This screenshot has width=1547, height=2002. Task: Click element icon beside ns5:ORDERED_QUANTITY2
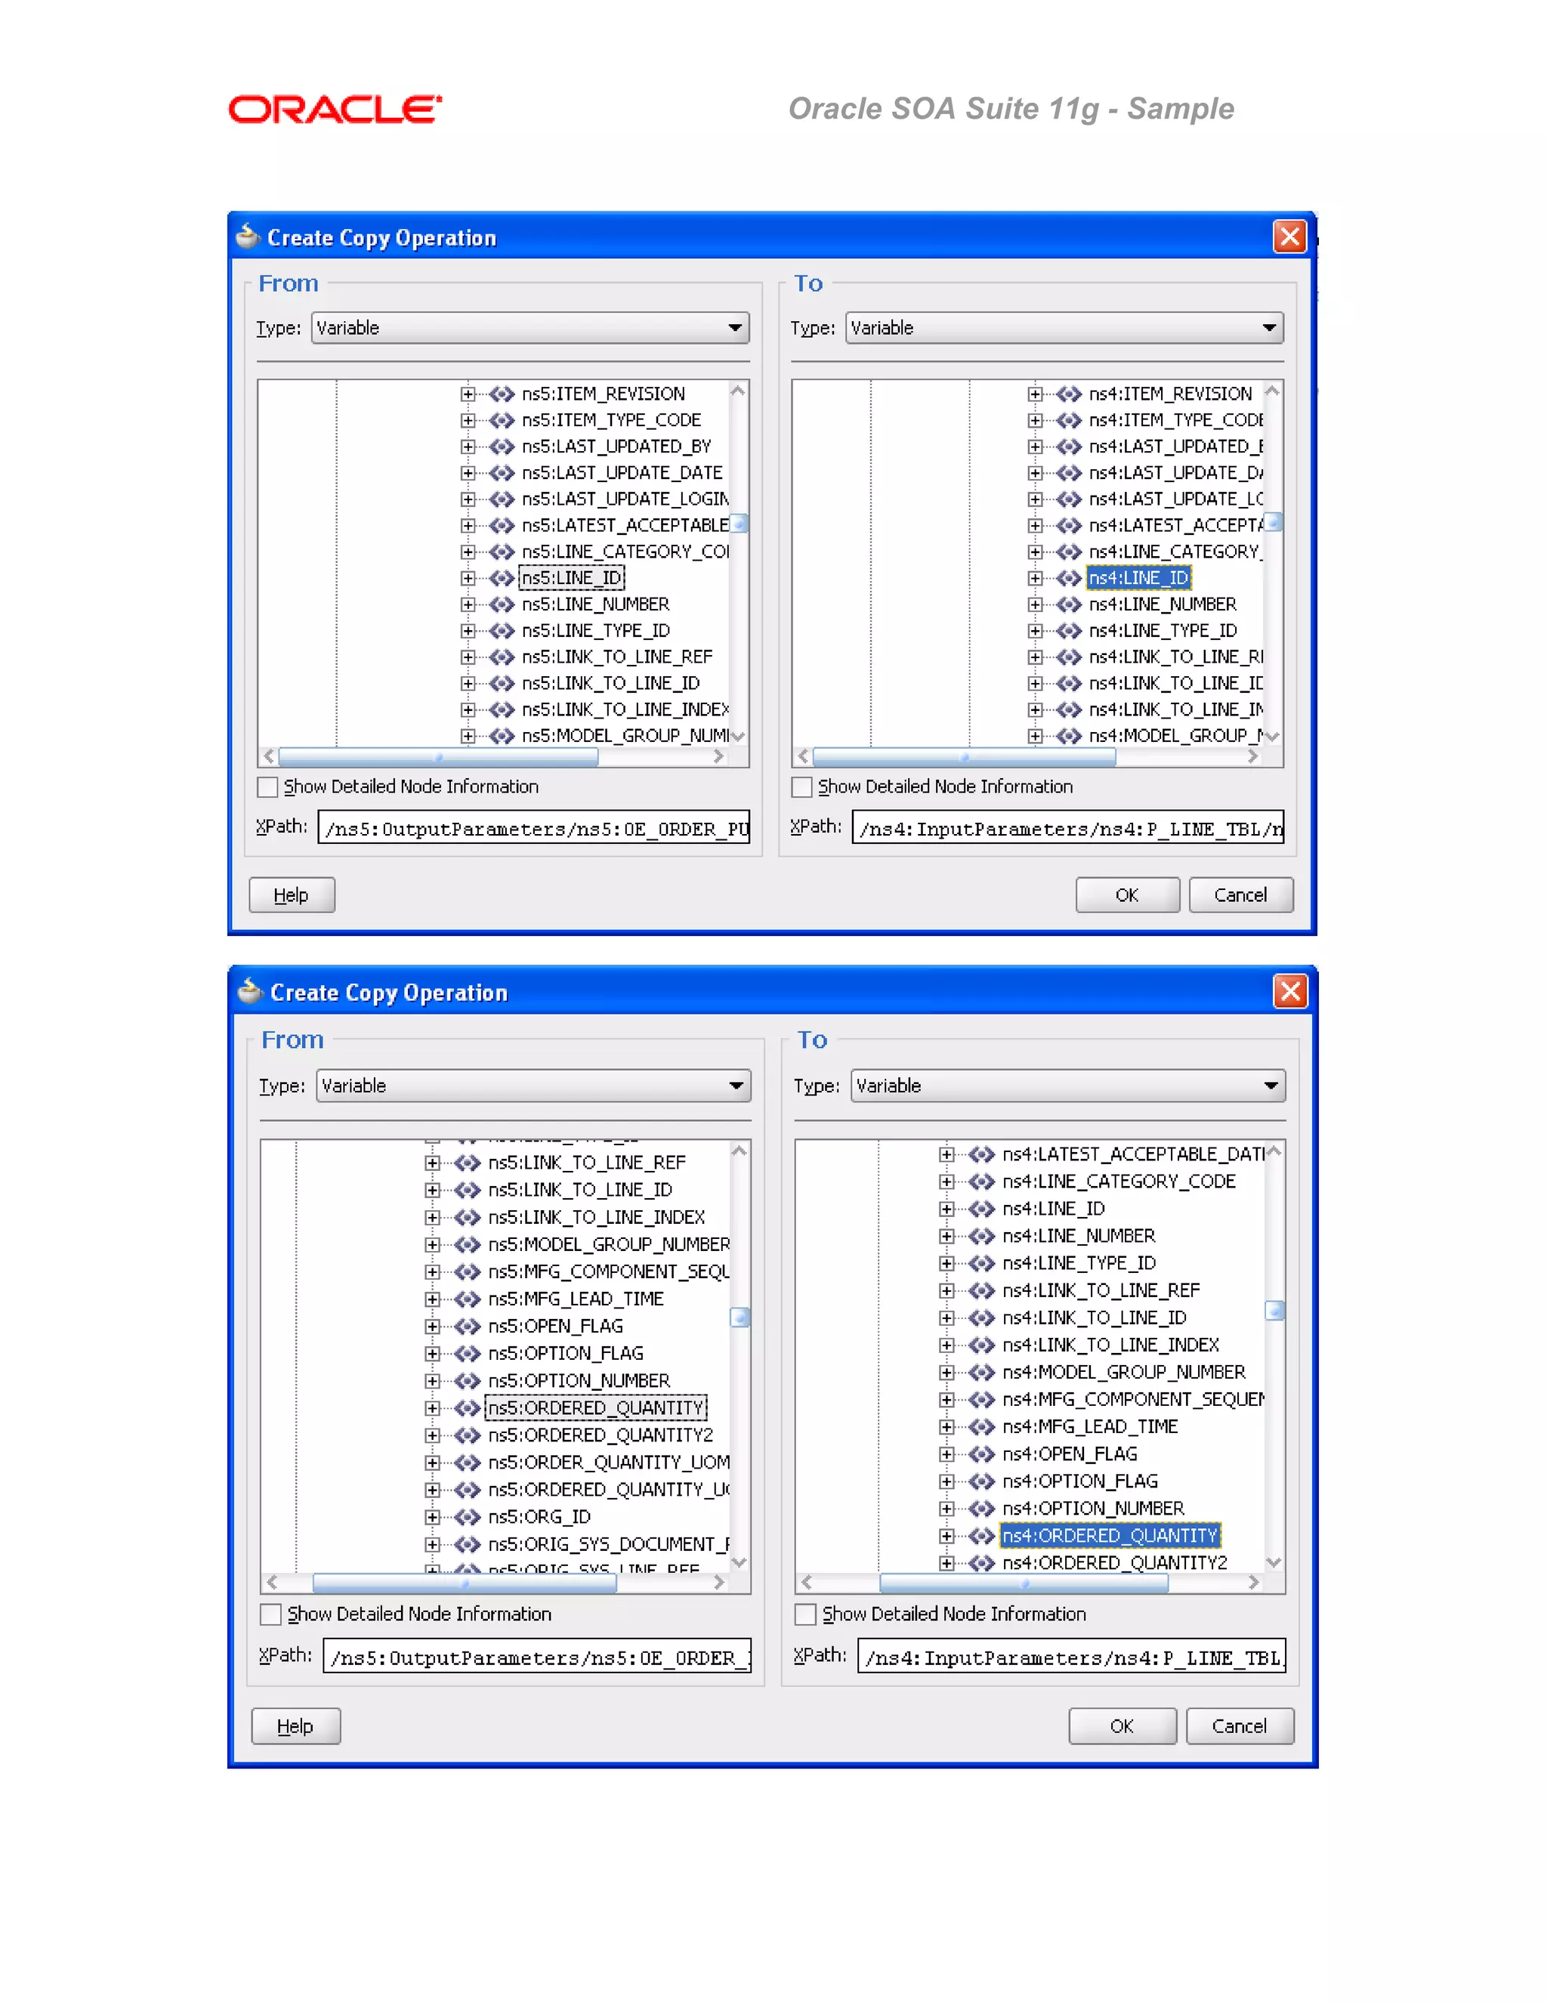point(468,1435)
